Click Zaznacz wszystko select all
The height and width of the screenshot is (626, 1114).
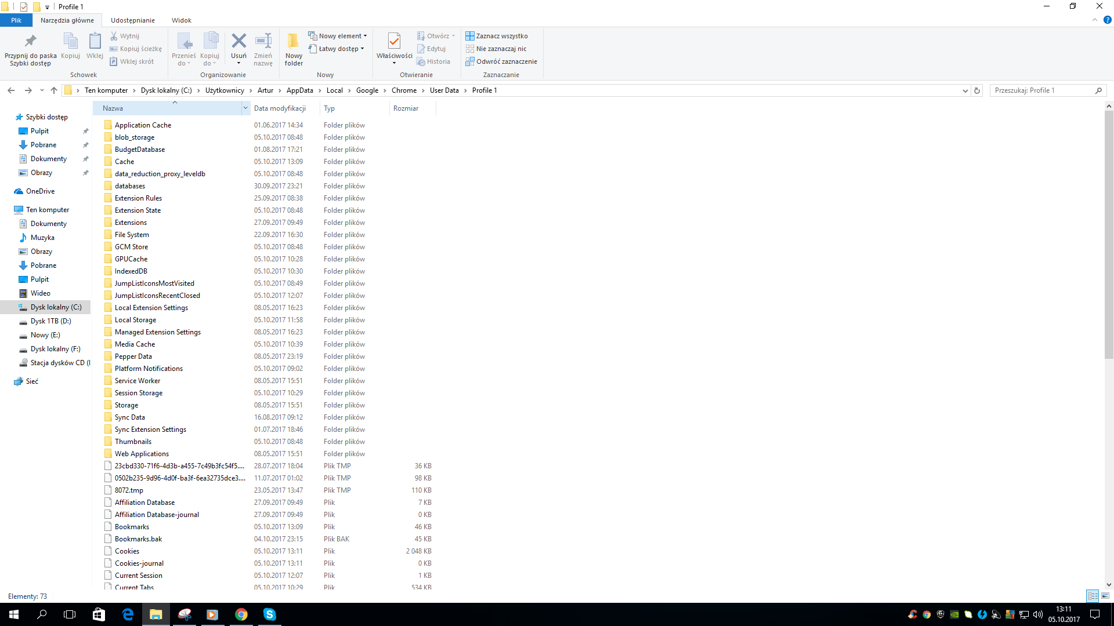(497, 36)
